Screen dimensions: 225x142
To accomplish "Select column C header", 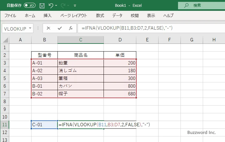I will point(81,40).
